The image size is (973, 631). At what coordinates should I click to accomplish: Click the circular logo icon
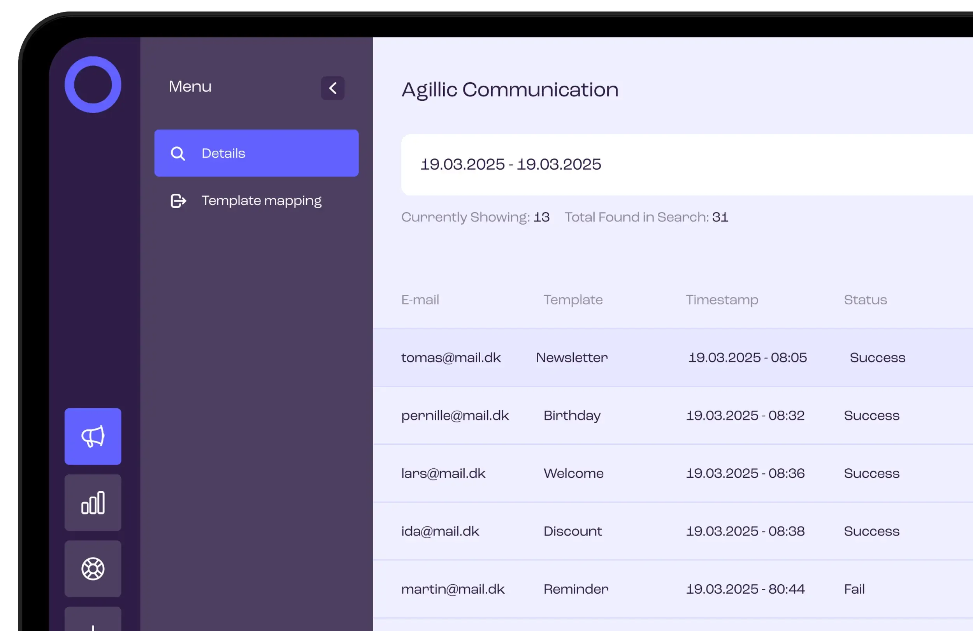coord(93,84)
